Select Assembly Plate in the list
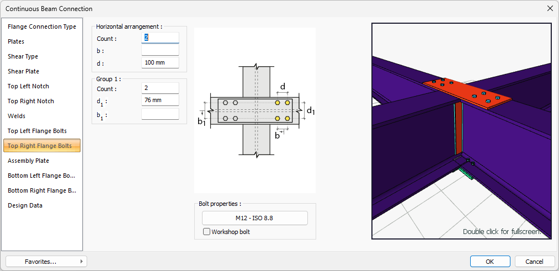Viewport: 559px width, 271px height. 28,161
